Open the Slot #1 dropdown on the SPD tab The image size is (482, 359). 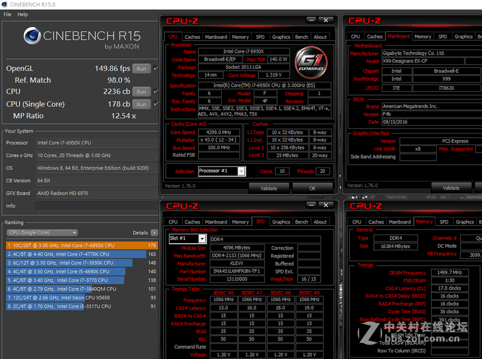point(187,238)
